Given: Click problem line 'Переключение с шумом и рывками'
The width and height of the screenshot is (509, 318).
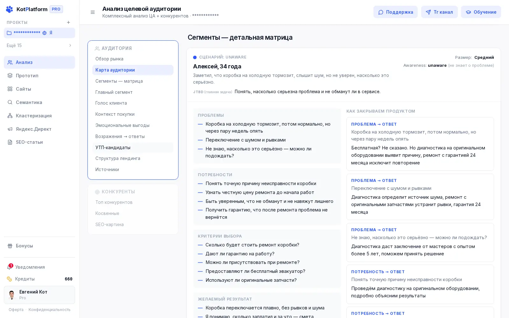Looking at the screenshot, I should pos(246,140).
